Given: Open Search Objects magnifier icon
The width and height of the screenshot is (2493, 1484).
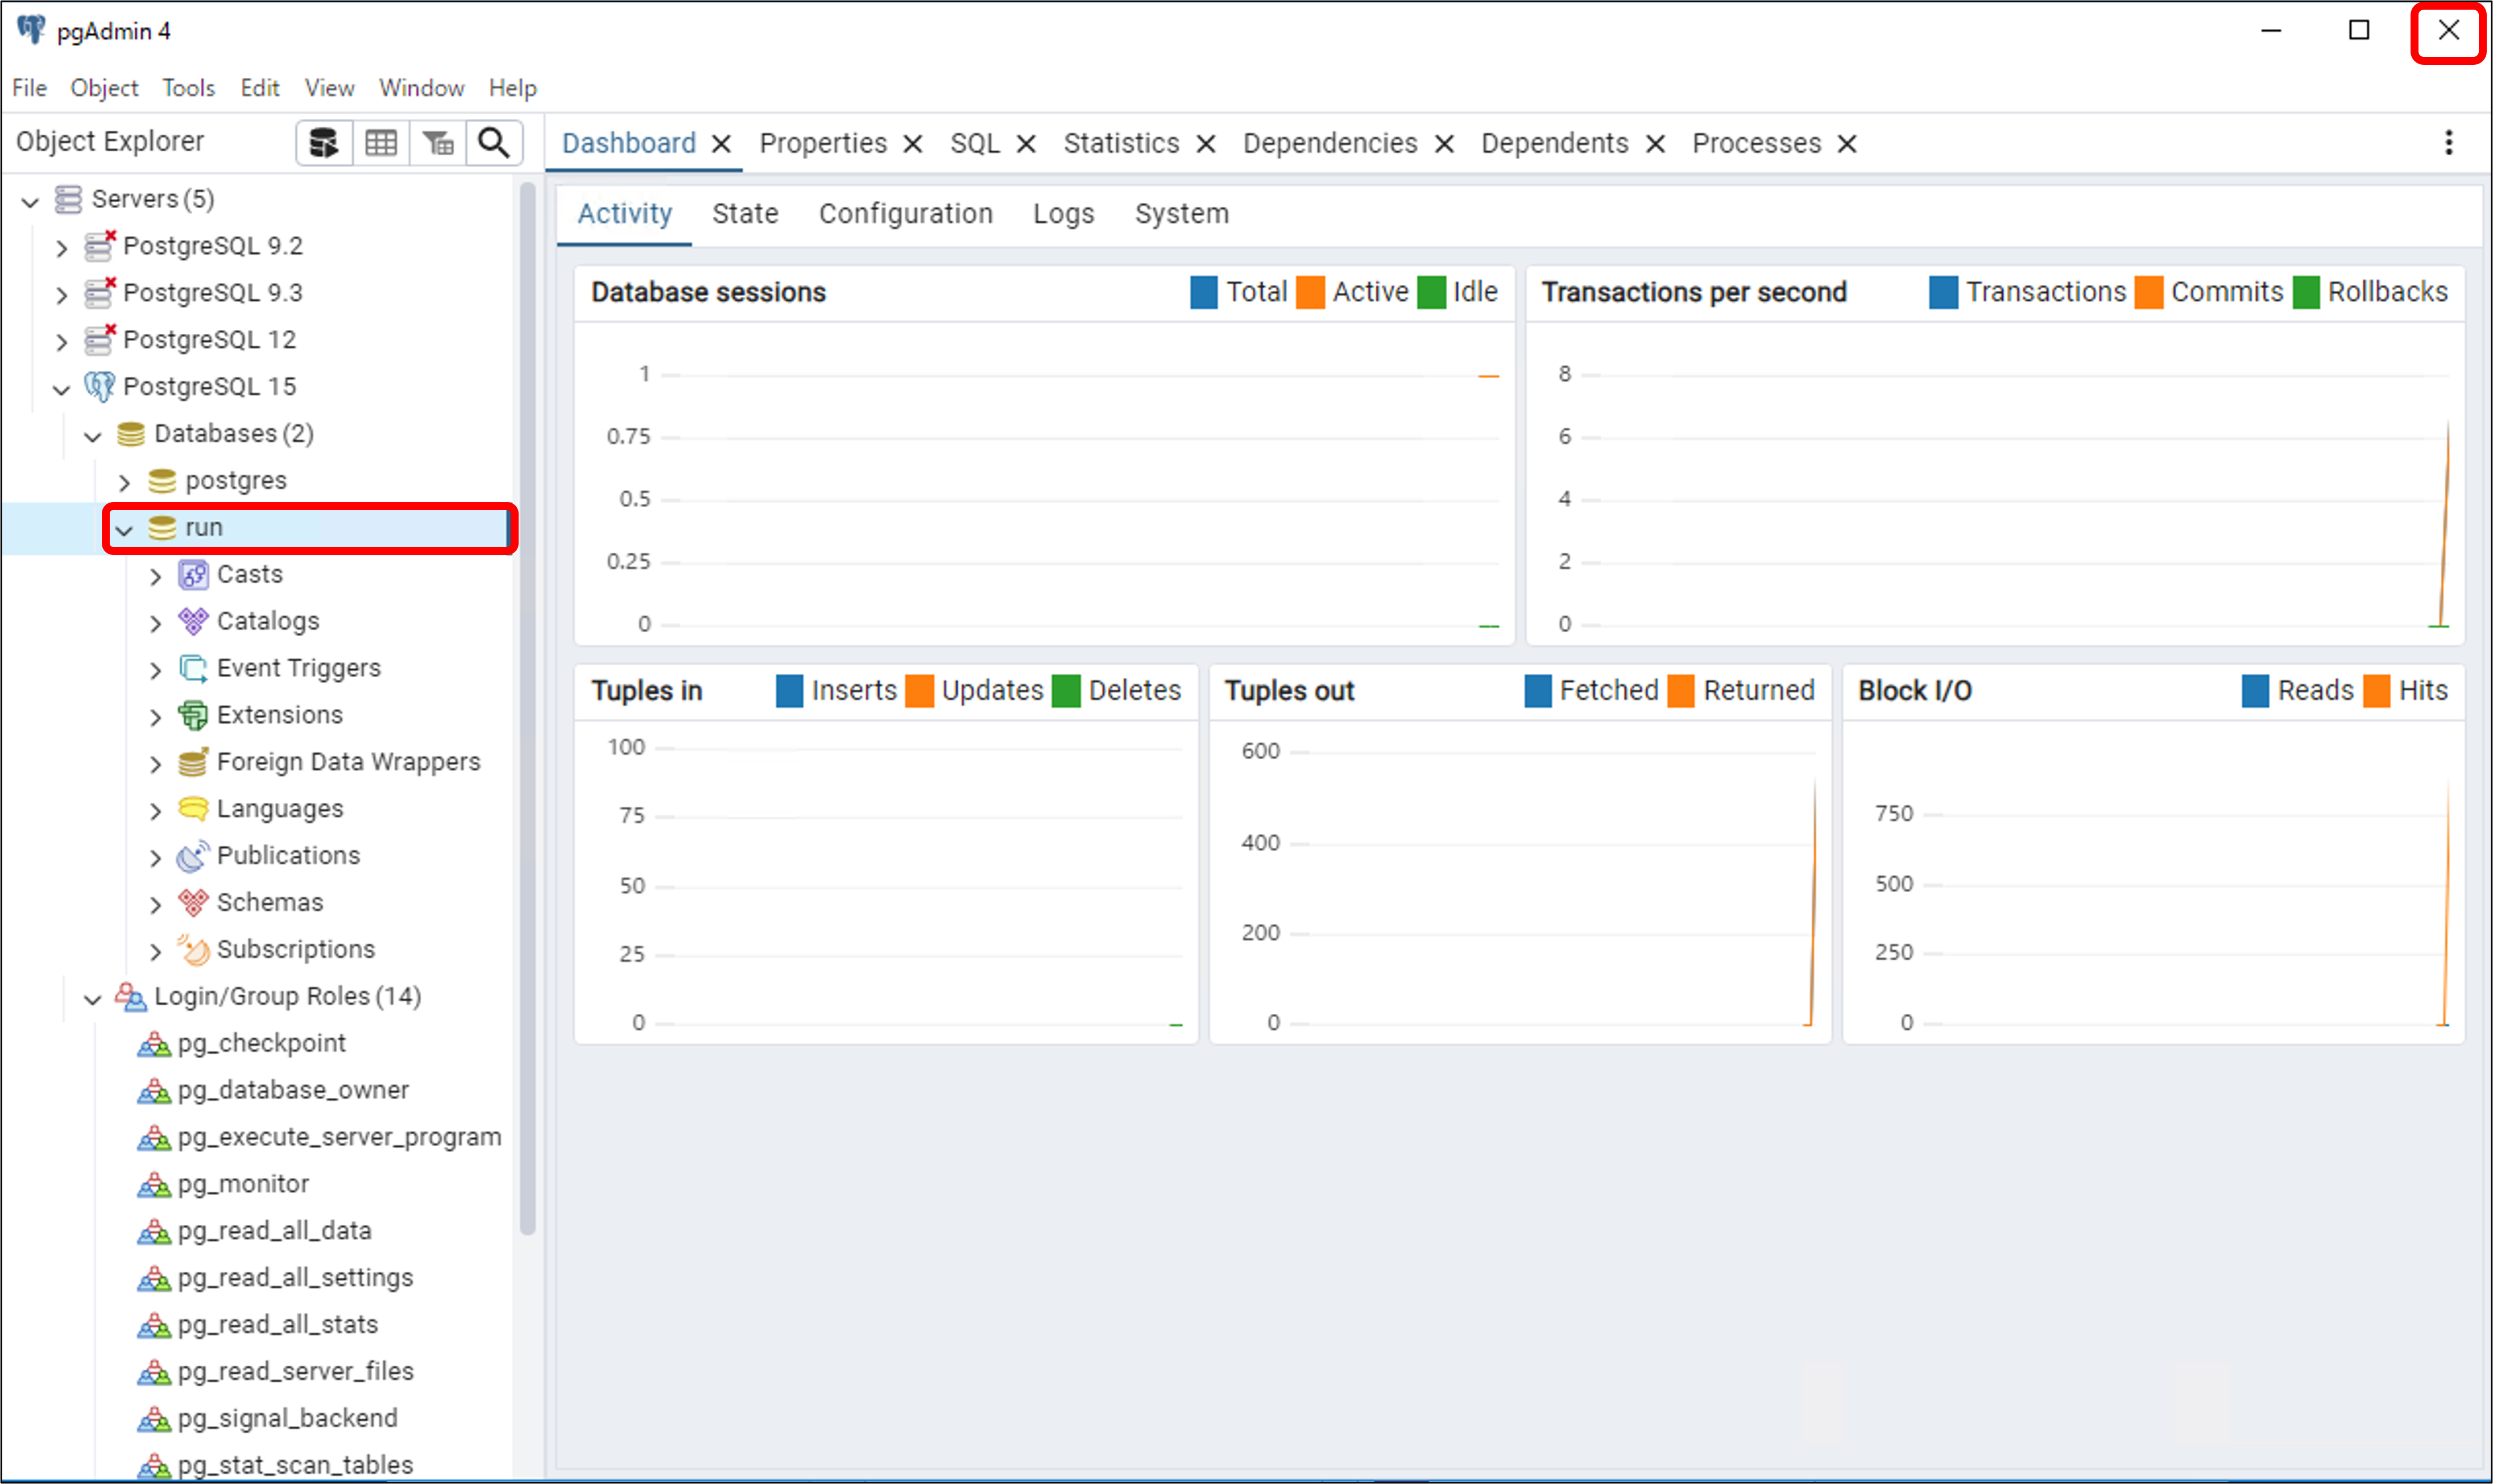Looking at the screenshot, I should tap(494, 143).
